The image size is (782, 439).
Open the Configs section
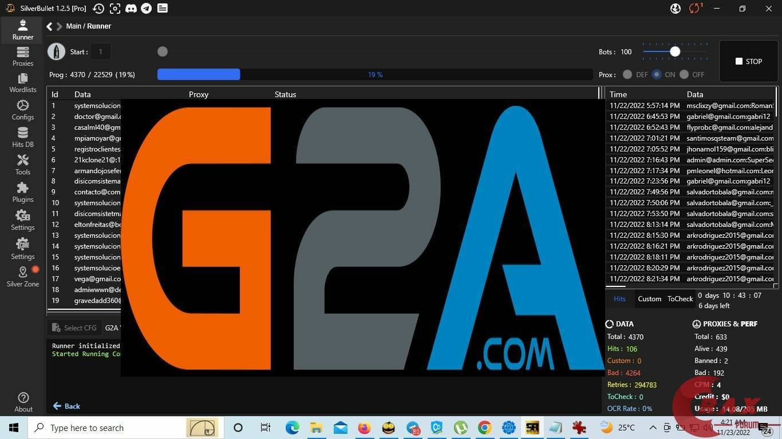22,111
